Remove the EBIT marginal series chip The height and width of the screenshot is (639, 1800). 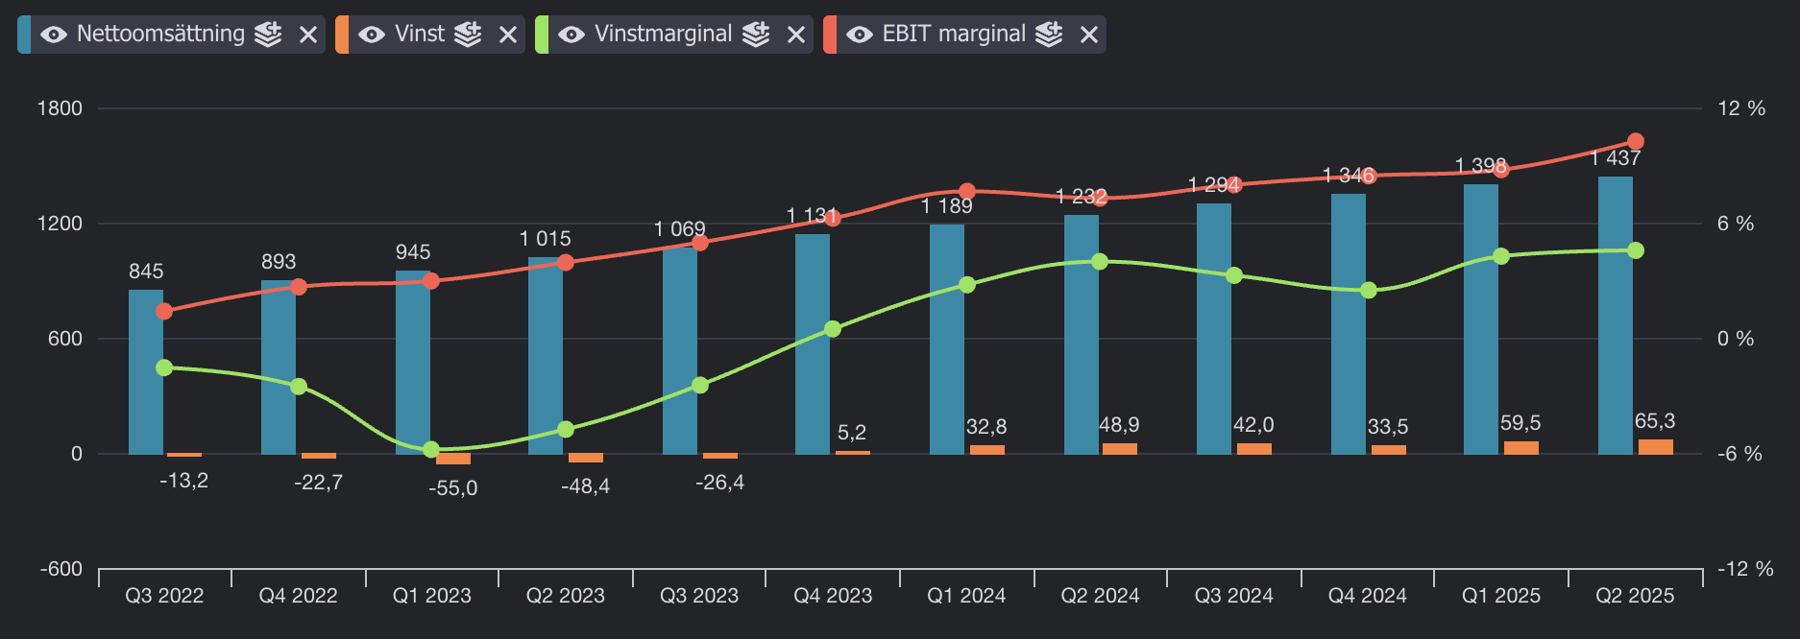[x=1089, y=35]
